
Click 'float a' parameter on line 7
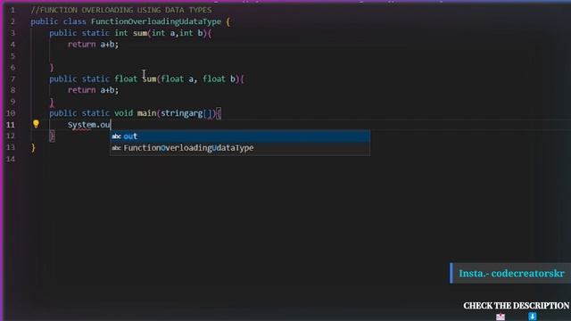177,78
